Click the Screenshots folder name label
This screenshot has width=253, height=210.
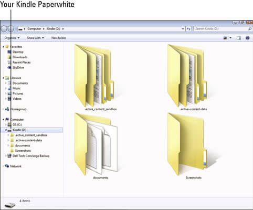tap(193, 178)
